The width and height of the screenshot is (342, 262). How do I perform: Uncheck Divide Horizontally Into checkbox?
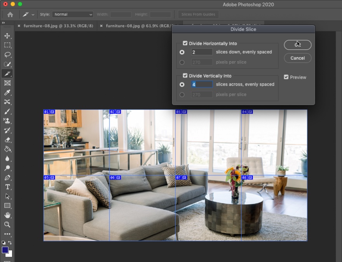coord(185,43)
